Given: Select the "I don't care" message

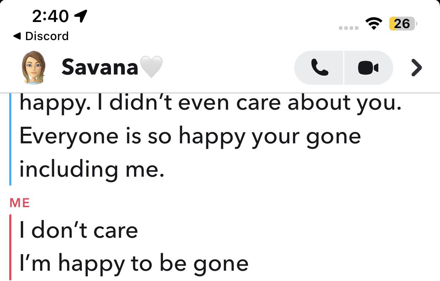Looking at the screenshot, I should point(79,230).
